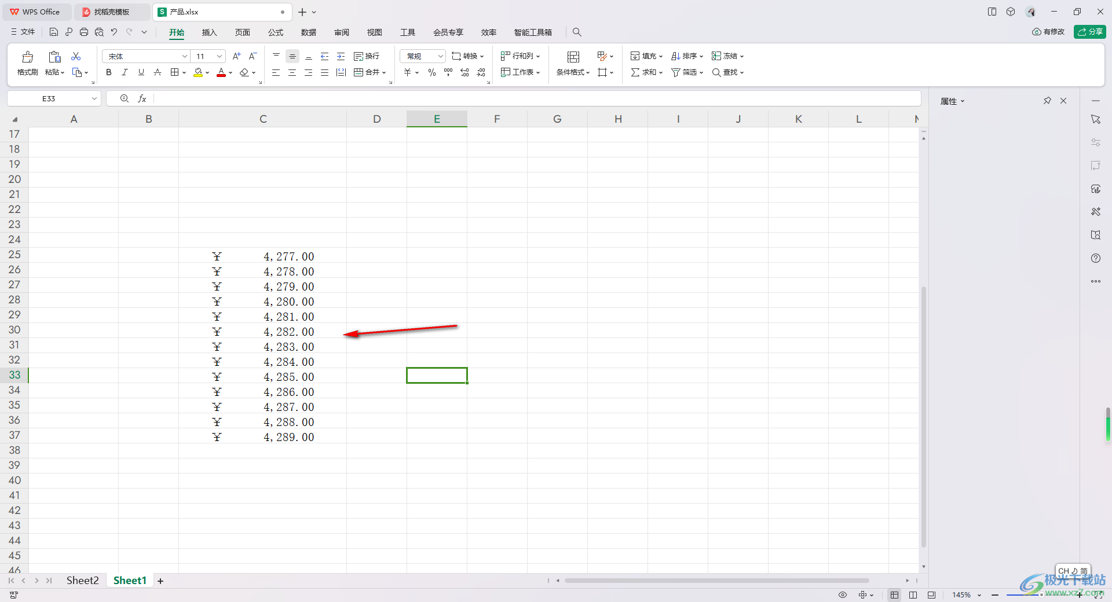Viewport: 1112px width, 602px height.
Task: Apply yellow fill color swatch
Action: (x=198, y=72)
